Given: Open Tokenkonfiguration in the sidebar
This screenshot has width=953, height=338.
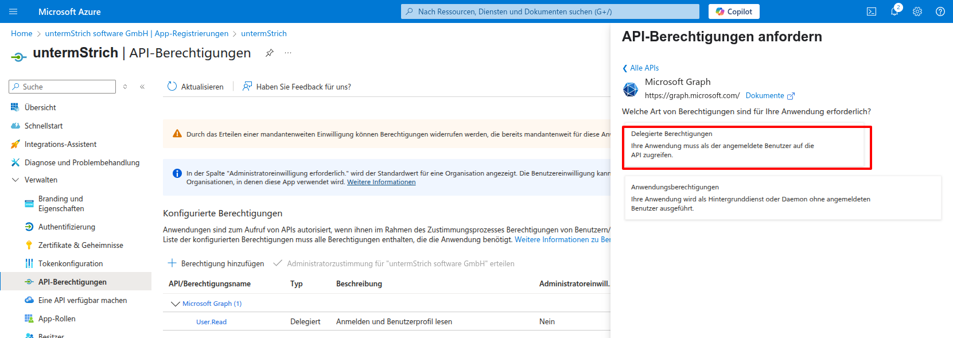Looking at the screenshot, I should pos(71,263).
